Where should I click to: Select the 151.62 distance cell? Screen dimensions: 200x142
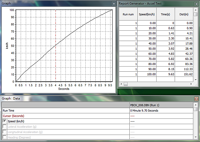pos(184,74)
